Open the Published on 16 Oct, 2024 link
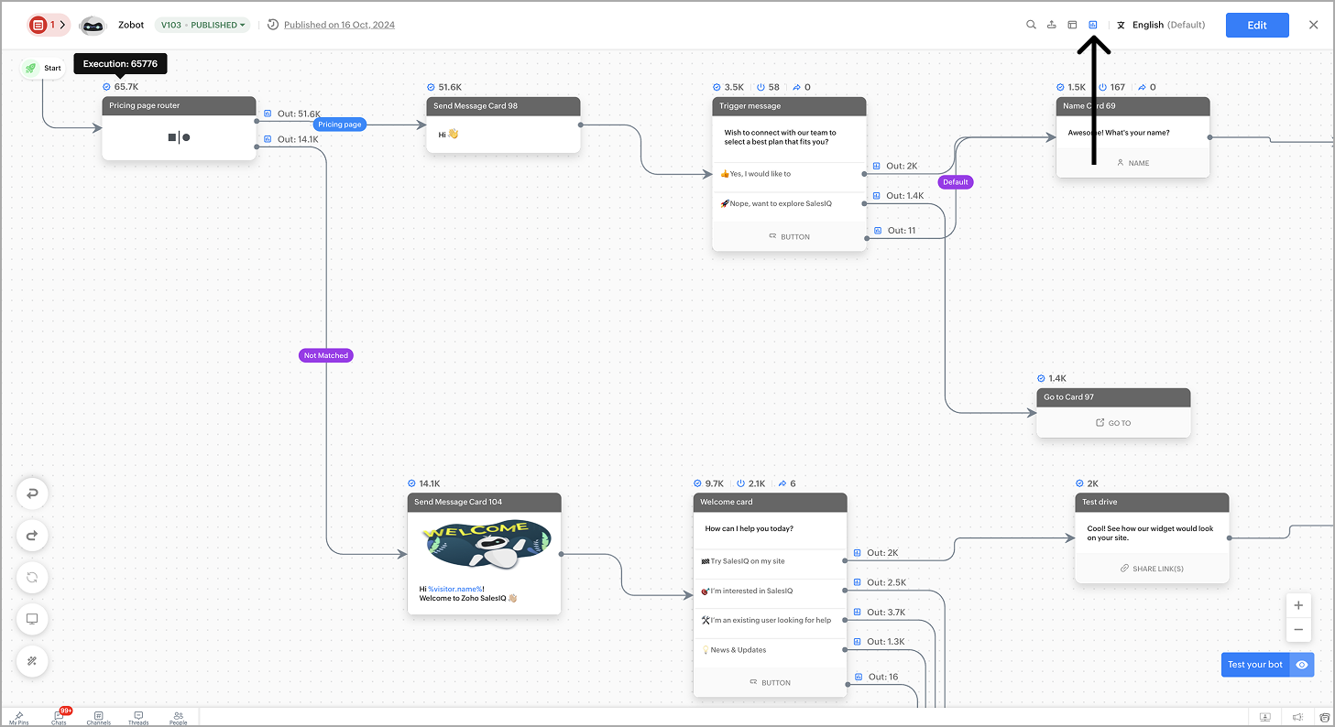1335x727 pixels. (x=339, y=25)
